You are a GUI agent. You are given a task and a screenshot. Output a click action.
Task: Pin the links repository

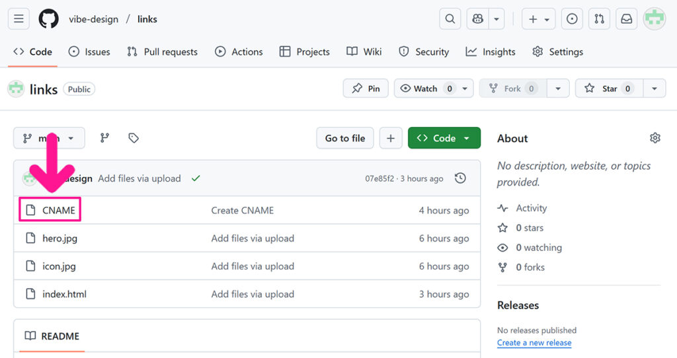coord(366,89)
